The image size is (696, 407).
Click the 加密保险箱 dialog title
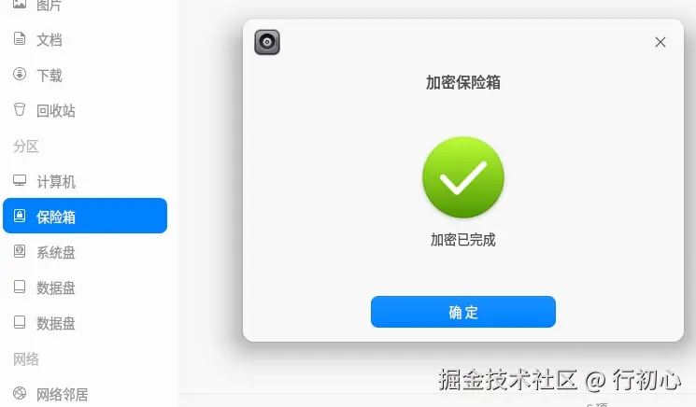pyautogui.click(x=463, y=82)
